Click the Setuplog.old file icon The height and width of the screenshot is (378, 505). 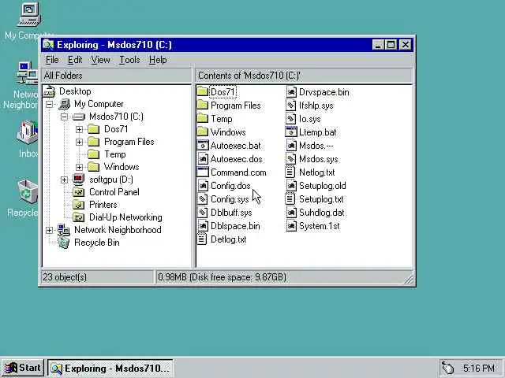291,186
